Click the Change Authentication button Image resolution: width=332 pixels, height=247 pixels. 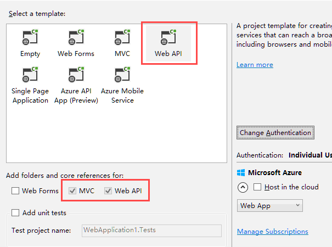pyautogui.click(x=275, y=133)
